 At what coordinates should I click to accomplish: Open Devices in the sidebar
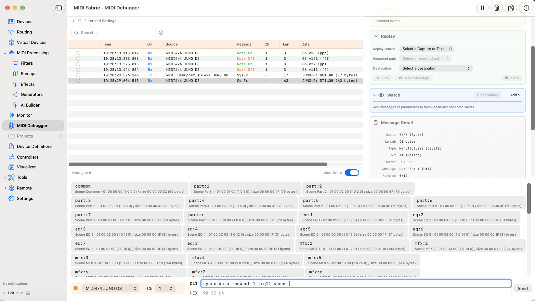(24, 21)
